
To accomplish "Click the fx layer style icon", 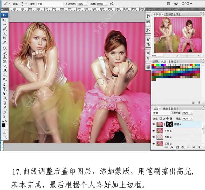I will pos(172,147).
